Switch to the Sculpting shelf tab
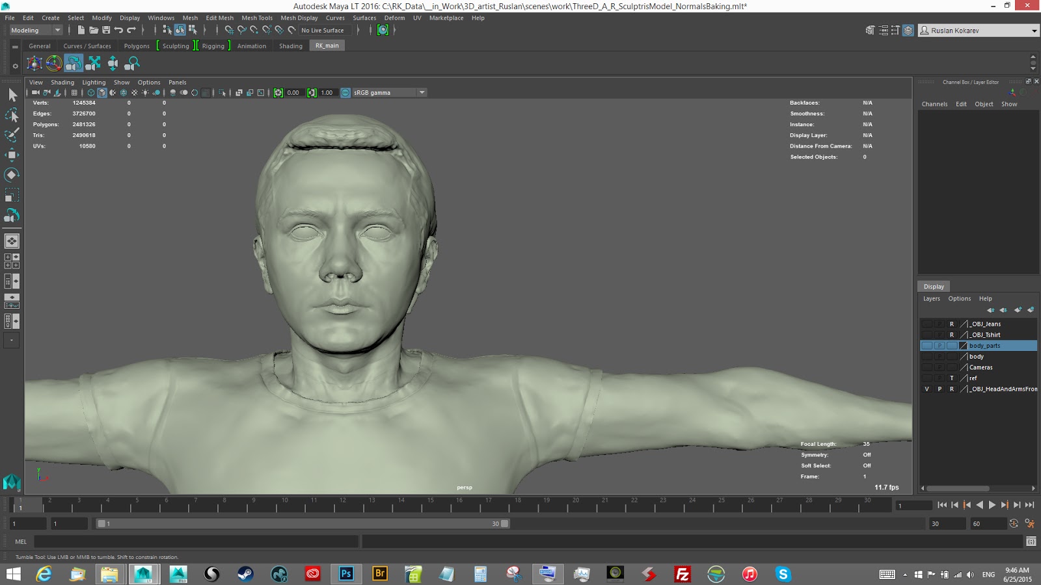This screenshot has width=1041, height=585. pyautogui.click(x=176, y=46)
